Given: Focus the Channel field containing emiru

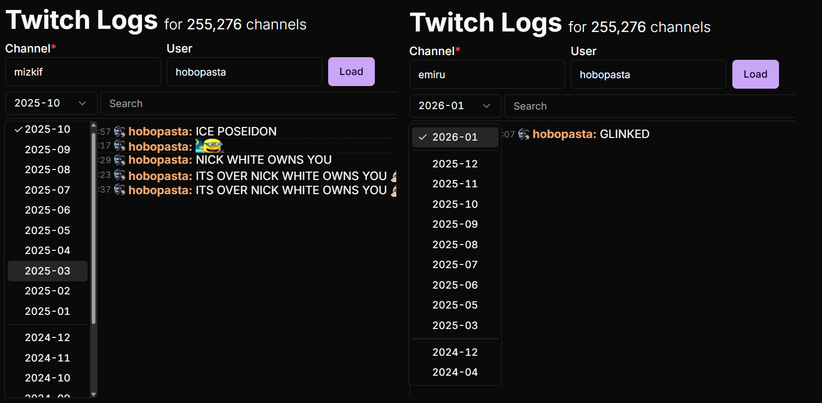Looking at the screenshot, I should tap(487, 74).
